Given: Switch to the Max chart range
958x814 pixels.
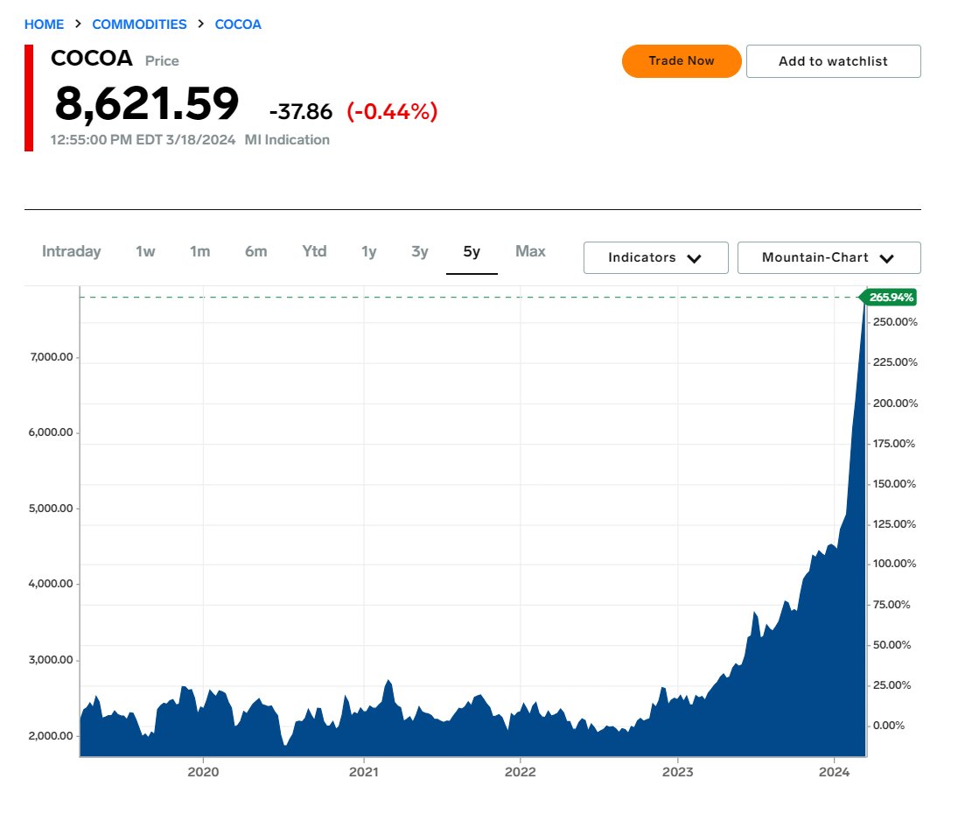Looking at the screenshot, I should point(529,251).
